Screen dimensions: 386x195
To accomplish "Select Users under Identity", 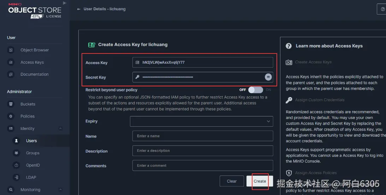I will click(x=31, y=141).
